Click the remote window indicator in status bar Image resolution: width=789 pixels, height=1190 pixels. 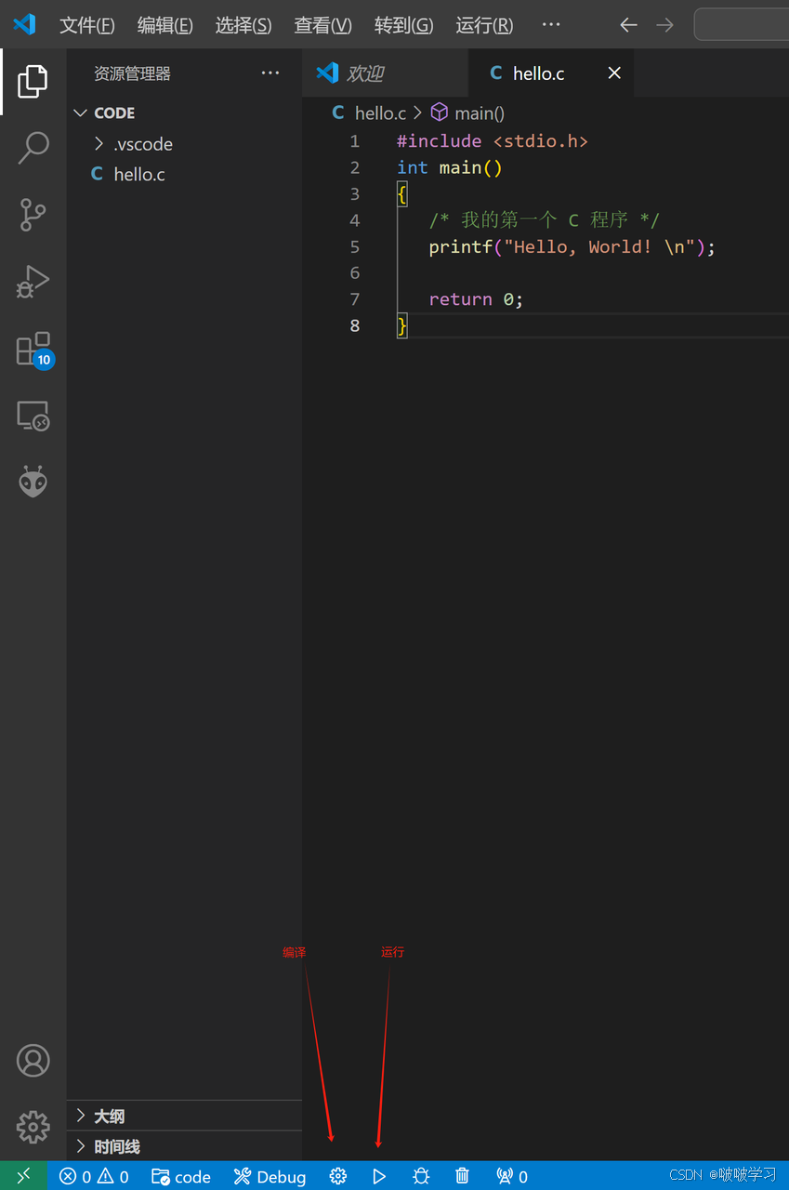point(23,1176)
